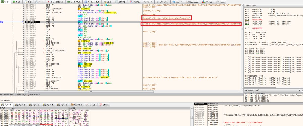303x126 pixels.
Task: Select the 'cmp eax,10D2' instruction
Action: [x=85, y=89]
